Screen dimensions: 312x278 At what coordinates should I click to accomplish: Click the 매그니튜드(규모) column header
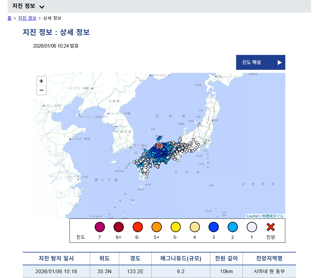point(181,258)
